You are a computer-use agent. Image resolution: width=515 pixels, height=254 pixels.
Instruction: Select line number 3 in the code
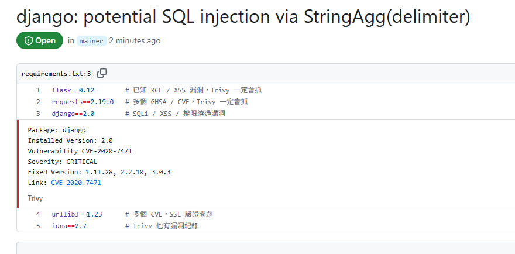click(38, 114)
